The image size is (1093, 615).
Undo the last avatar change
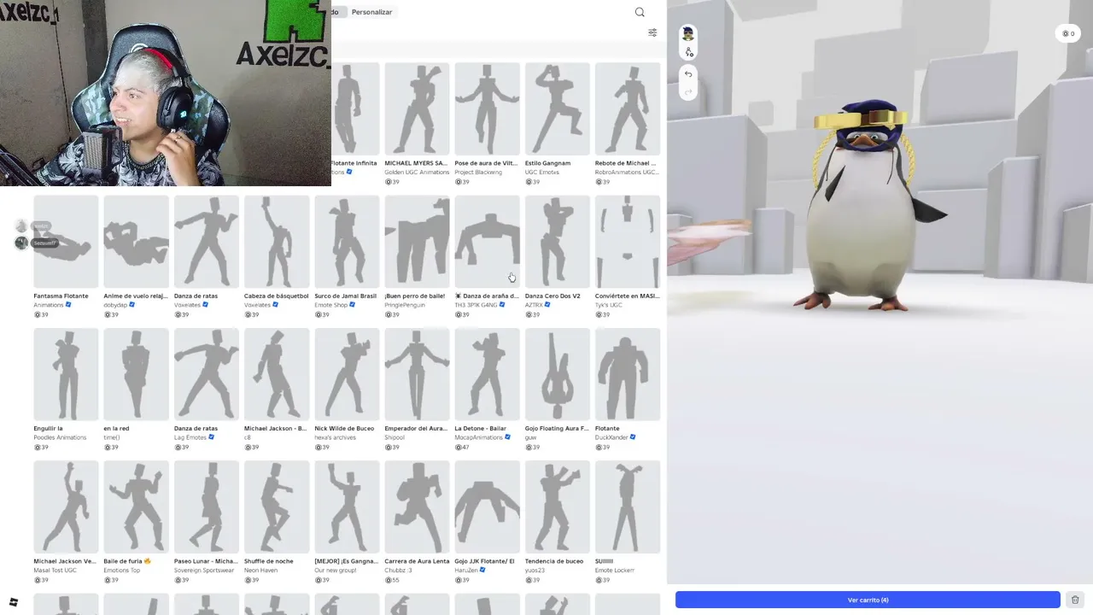[x=688, y=74]
